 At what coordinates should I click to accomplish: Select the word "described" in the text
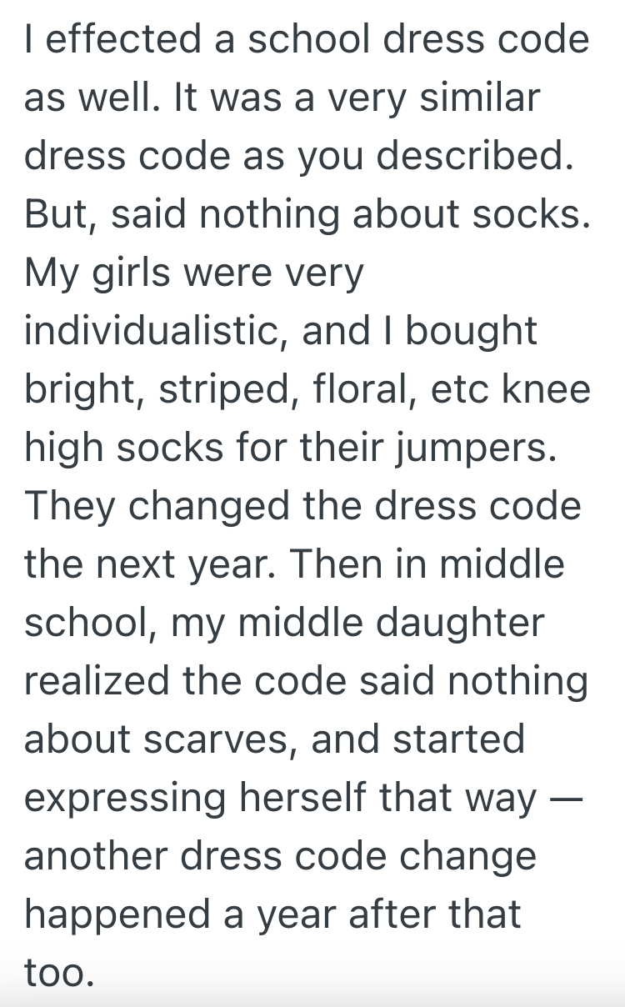(x=474, y=158)
